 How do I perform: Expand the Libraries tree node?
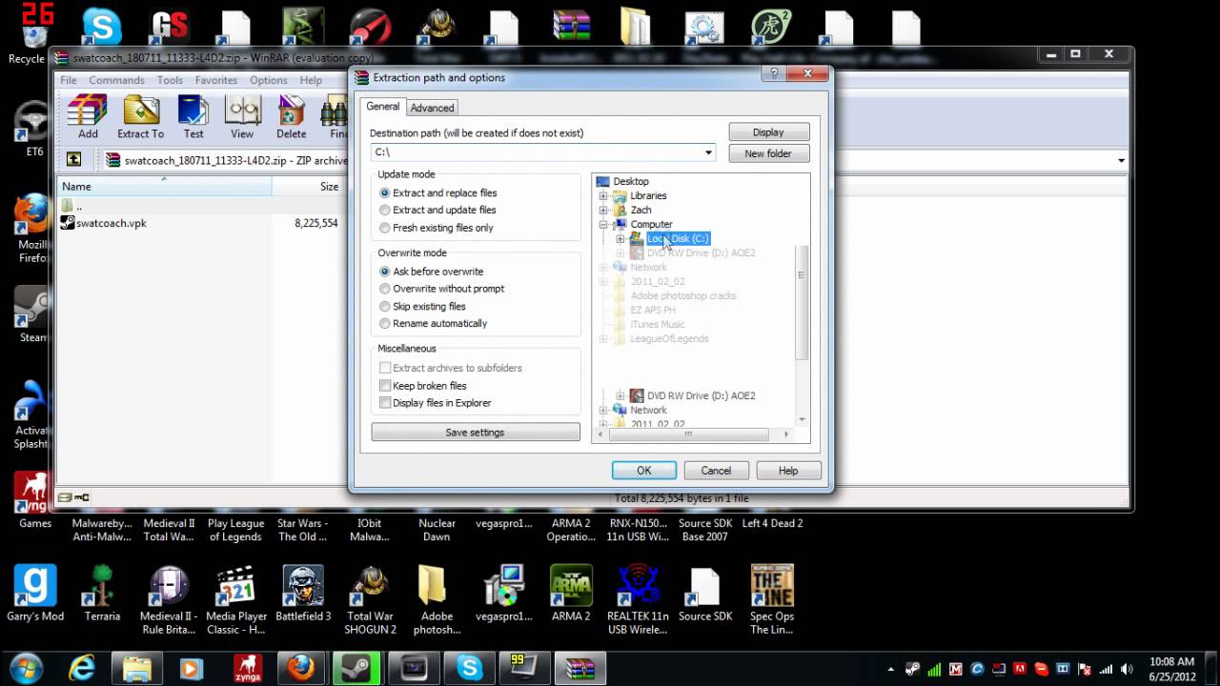[x=602, y=196]
